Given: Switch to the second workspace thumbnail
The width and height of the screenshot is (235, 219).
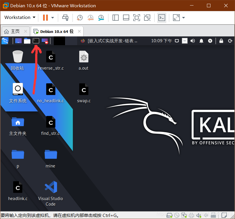Looking at the screenshot, I should (x=71, y=41).
